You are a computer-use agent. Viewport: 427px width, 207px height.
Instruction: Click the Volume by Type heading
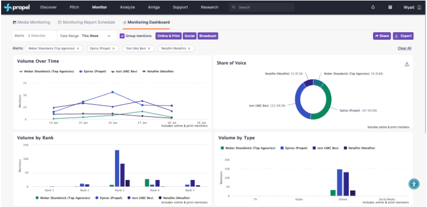pyautogui.click(x=236, y=138)
